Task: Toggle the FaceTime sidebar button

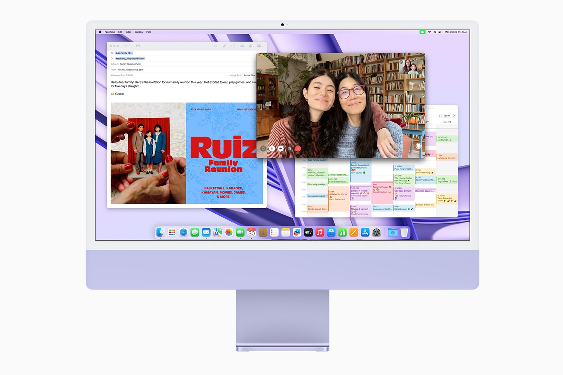Action: click(x=263, y=148)
